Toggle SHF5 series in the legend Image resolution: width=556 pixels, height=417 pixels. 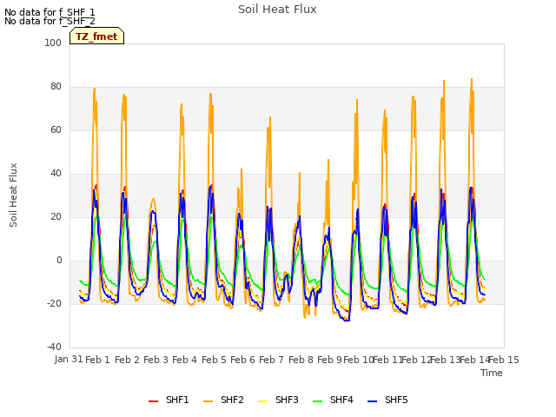388,400
